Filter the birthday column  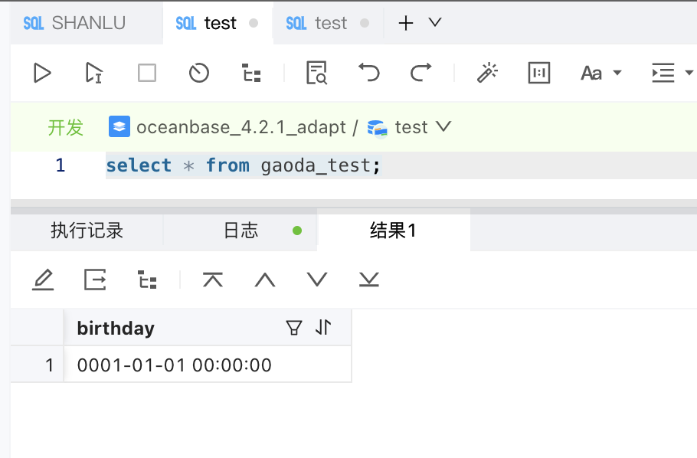293,327
